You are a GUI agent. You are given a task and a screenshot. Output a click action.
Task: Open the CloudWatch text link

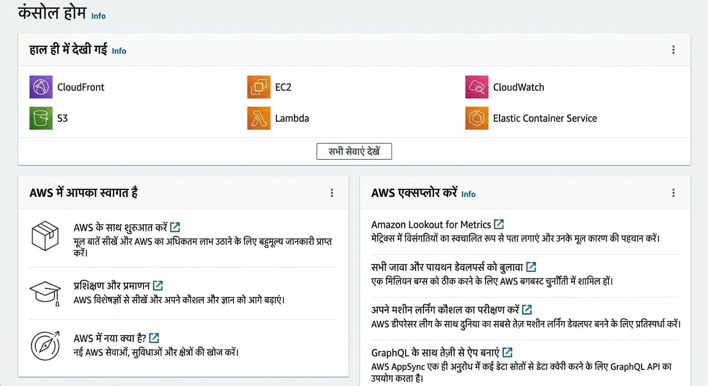(x=518, y=87)
